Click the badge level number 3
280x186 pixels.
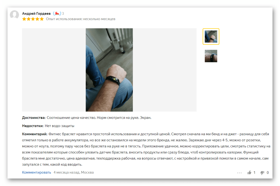point(63,14)
